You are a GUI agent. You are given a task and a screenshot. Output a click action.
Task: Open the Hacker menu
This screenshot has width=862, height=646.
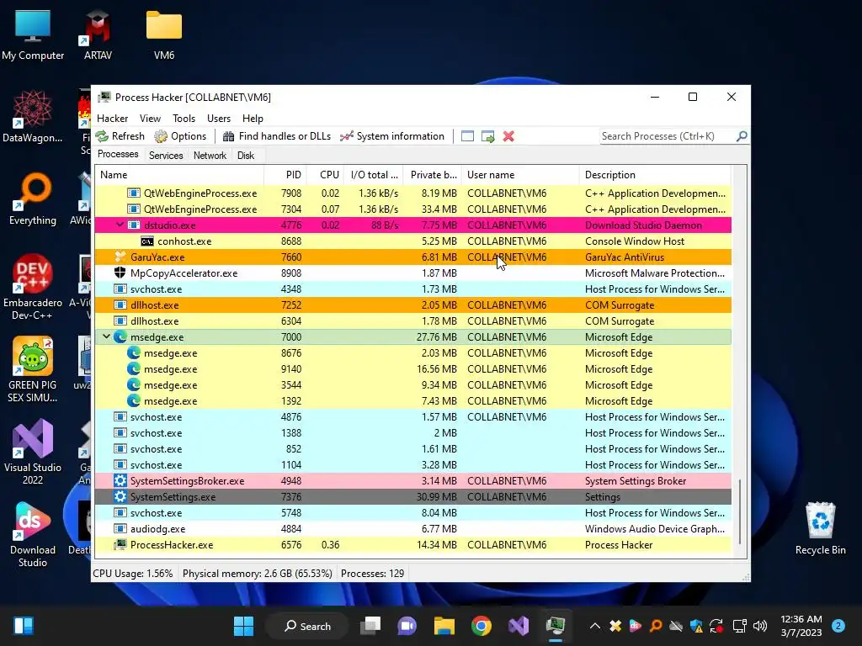(112, 118)
